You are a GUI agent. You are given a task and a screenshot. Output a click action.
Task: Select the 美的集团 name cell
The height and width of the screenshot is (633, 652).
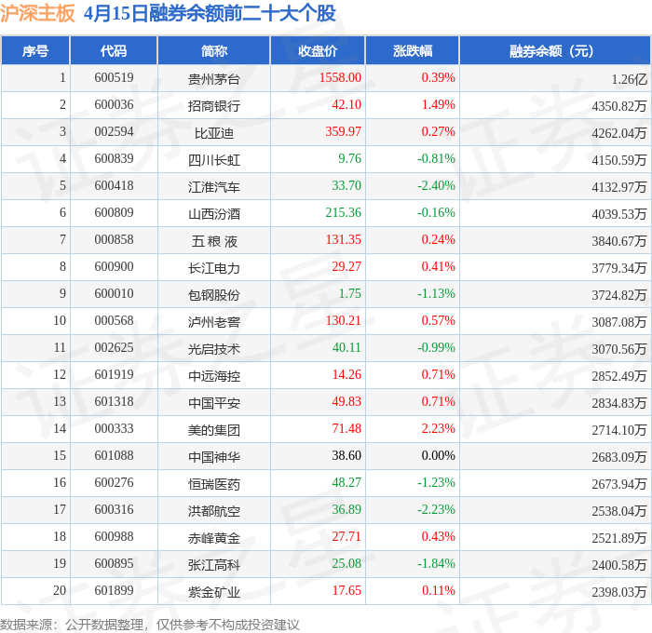pos(213,430)
